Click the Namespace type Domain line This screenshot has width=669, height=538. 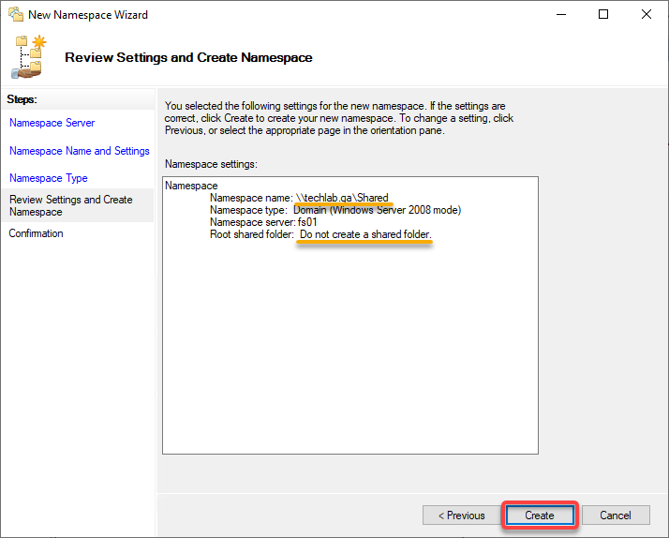coord(335,210)
